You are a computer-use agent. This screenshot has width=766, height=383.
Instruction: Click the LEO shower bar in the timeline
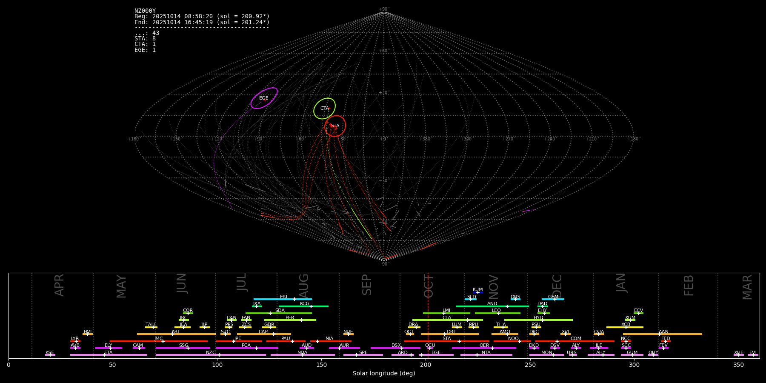pyautogui.click(x=497, y=313)
